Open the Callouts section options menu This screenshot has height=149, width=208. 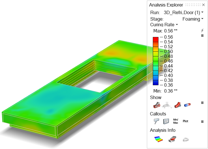pyautogui.click(x=202, y=122)
